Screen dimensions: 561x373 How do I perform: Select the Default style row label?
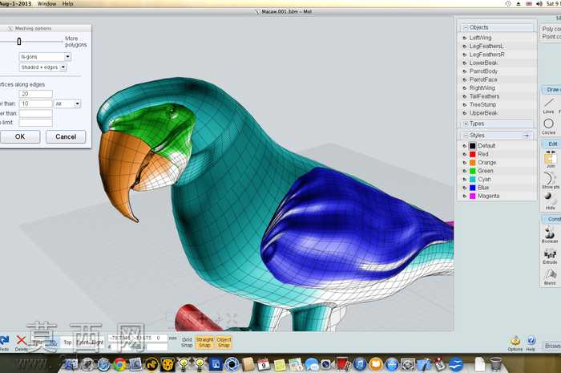[486, 146]
